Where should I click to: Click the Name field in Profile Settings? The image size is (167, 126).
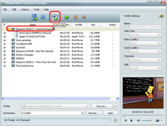146,27
